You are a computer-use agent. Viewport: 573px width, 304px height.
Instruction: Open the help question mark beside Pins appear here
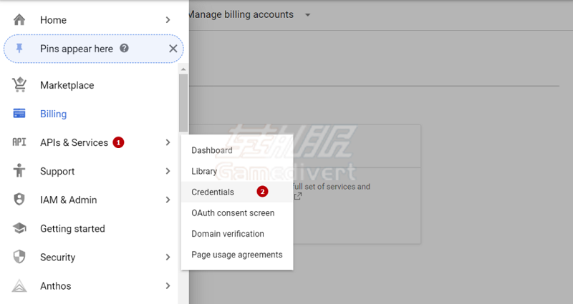coord(124,48)
